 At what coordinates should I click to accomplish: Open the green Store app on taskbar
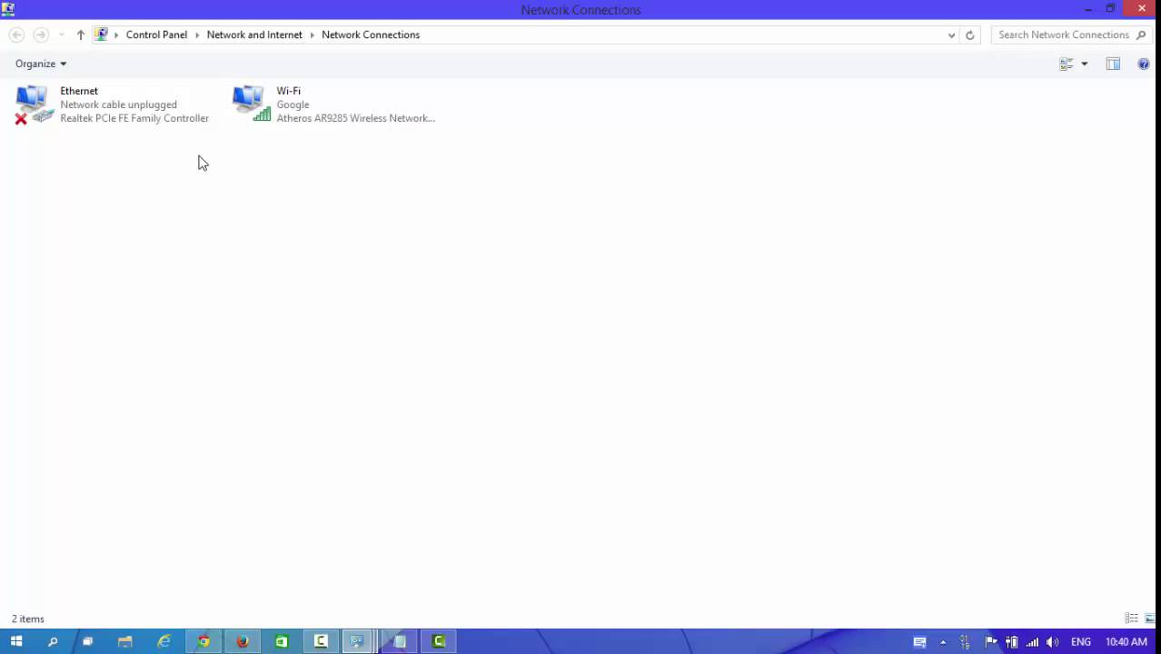click(x=282, y=641)
